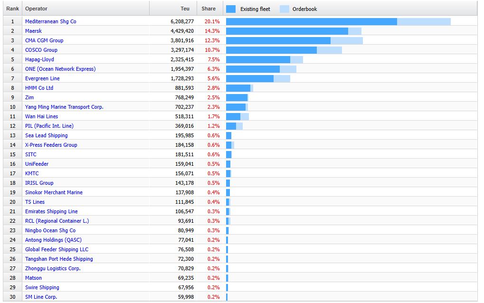Click the Zim operator link
This screenshot has width=484, height=303.
coord(29,97)
